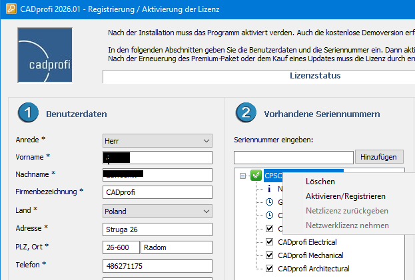Choose Löschen from the context menu

(x=320, y=182)
